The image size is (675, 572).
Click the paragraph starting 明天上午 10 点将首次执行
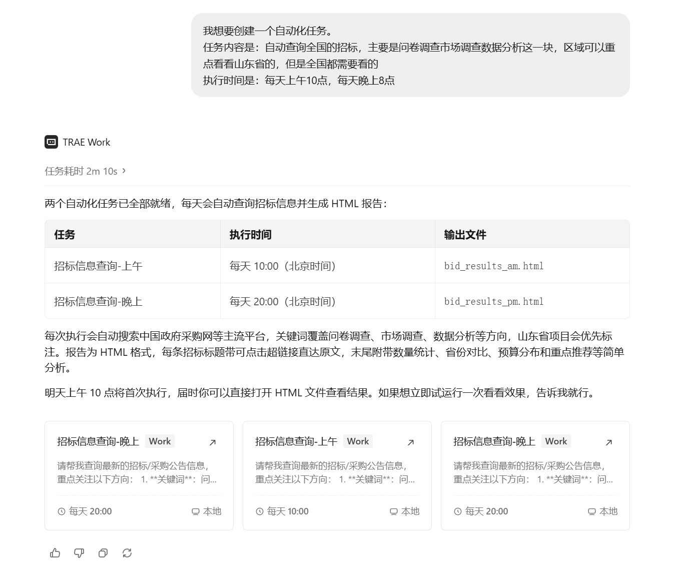coord(321,392)
